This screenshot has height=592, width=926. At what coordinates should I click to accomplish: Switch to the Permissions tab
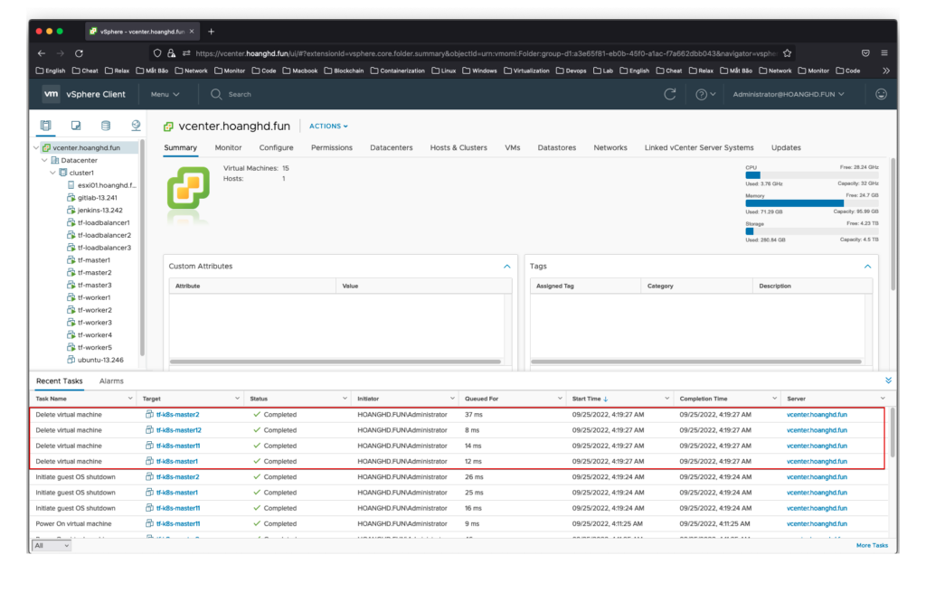331,147
